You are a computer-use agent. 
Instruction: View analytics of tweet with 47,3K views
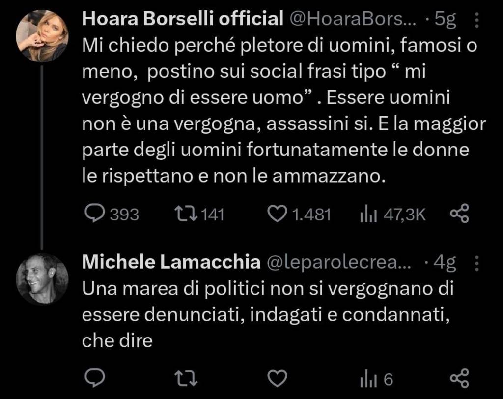point(368,214)
